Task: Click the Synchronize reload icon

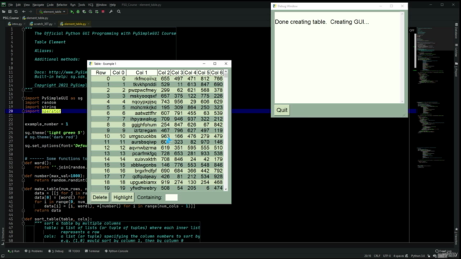Action: [16, 12]
